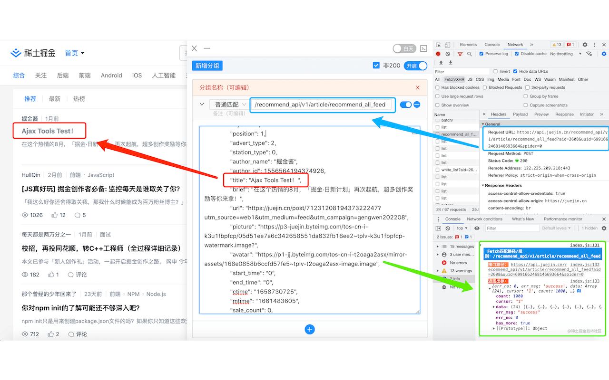Click the blue plus add-rule button

click(310, 329)
